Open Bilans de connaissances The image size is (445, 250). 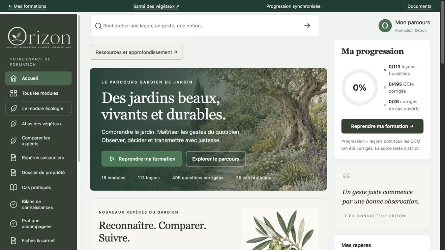pos(38,204)
